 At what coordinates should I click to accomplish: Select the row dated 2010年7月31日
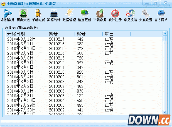pyautogui.click(x=84, y=96)
